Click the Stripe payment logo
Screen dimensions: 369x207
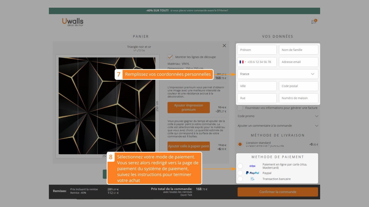click(252, 166)
